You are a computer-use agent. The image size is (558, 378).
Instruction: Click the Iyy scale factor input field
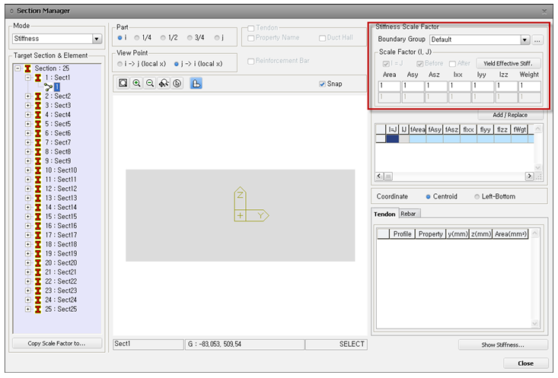click(483, 86)
